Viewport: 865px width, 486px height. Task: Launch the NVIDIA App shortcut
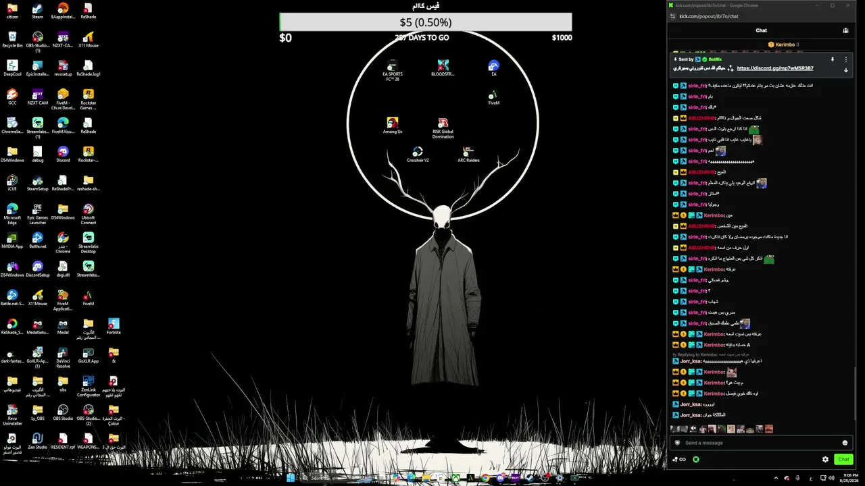(x=12, y=240)
